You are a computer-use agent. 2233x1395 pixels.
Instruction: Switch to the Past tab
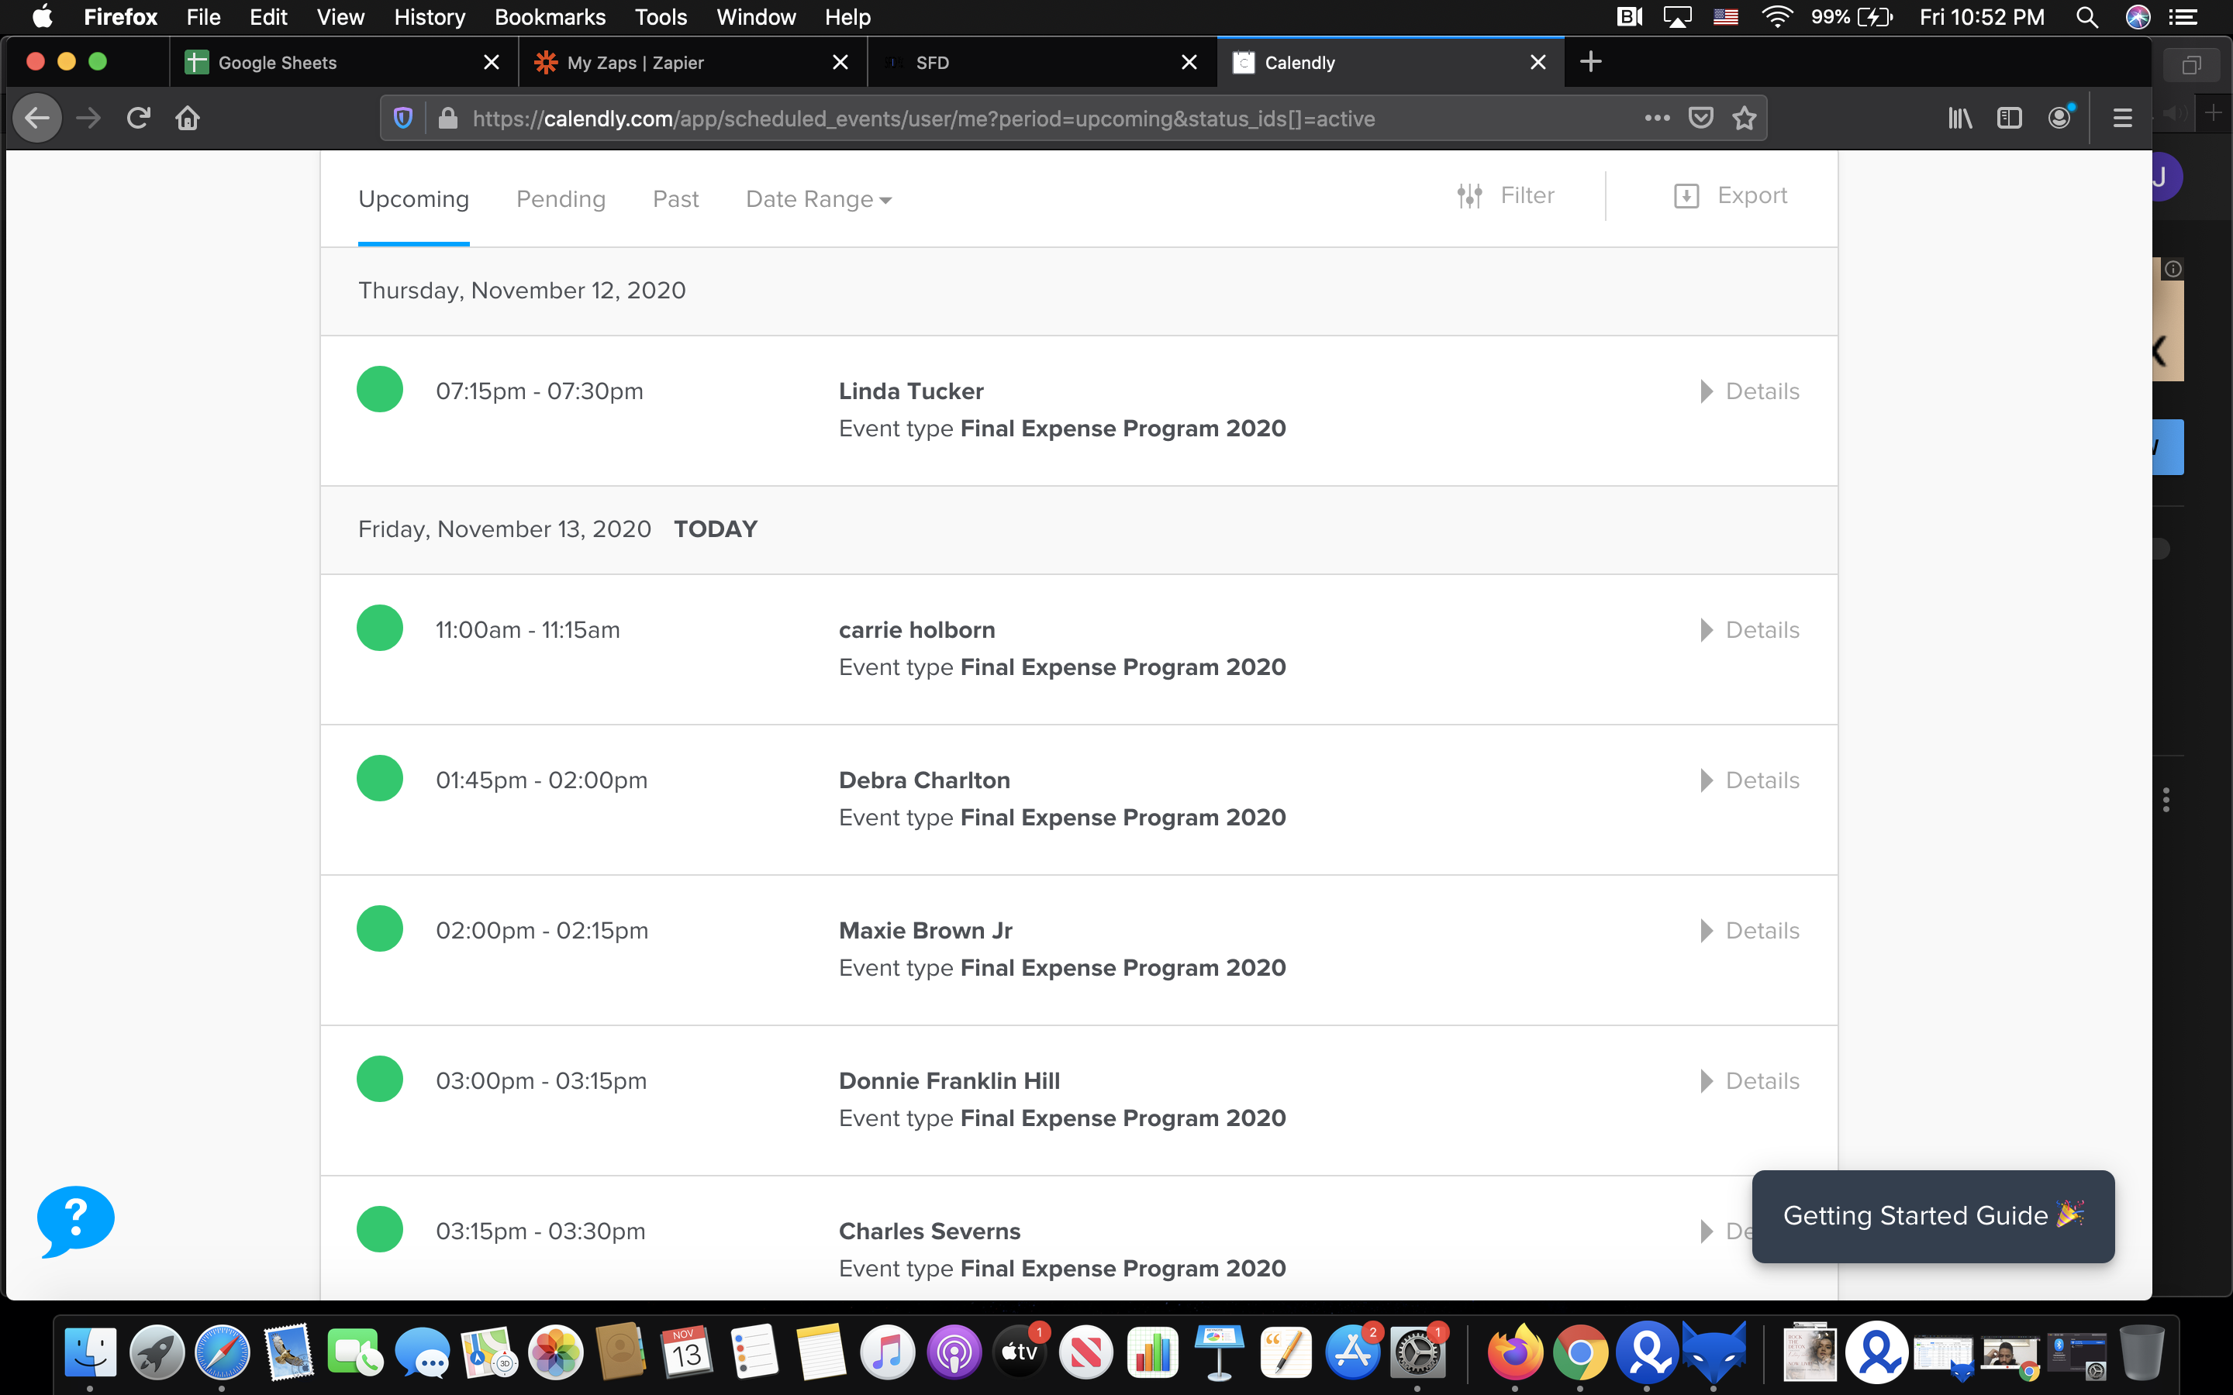click(675, 199)
